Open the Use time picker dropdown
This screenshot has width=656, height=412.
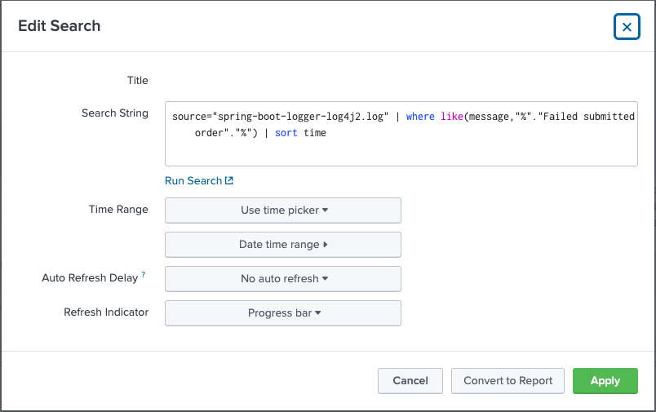282,210
